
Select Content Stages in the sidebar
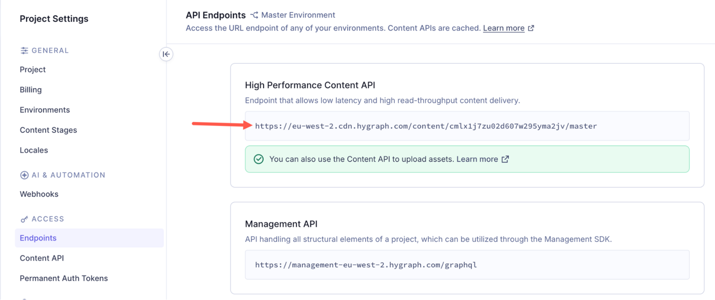[49, 130]
